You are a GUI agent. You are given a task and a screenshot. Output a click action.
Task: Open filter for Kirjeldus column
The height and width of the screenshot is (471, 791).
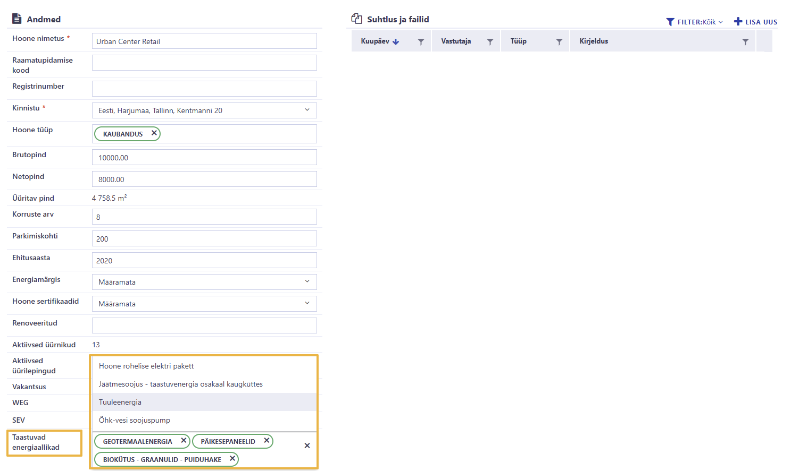coord(745,41)
